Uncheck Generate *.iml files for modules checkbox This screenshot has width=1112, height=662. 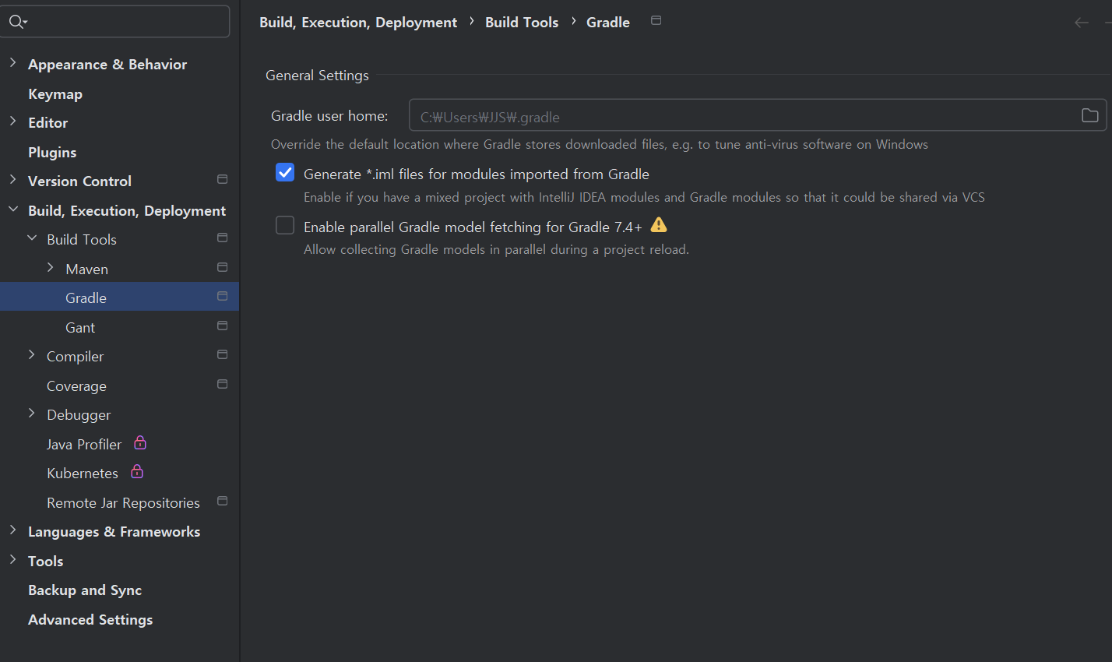(x=285, y=173)
